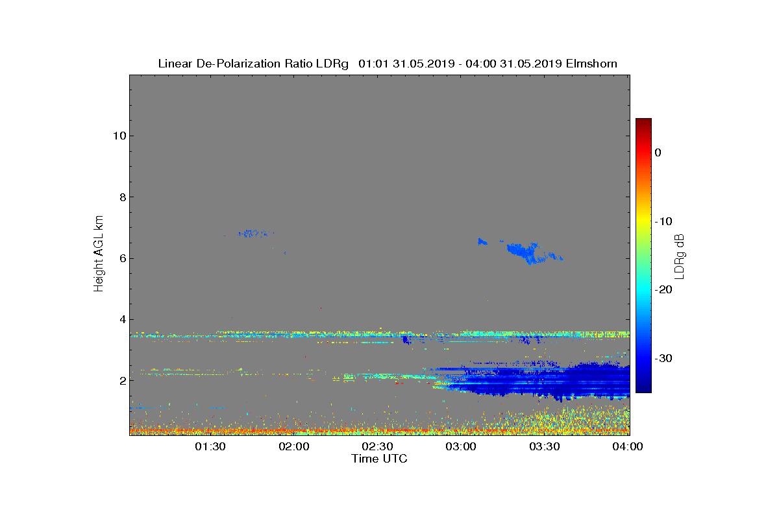Click the "Time UTC" axis label
The image size is (779, 519).
pyautogui.click(x=380, y=459)
